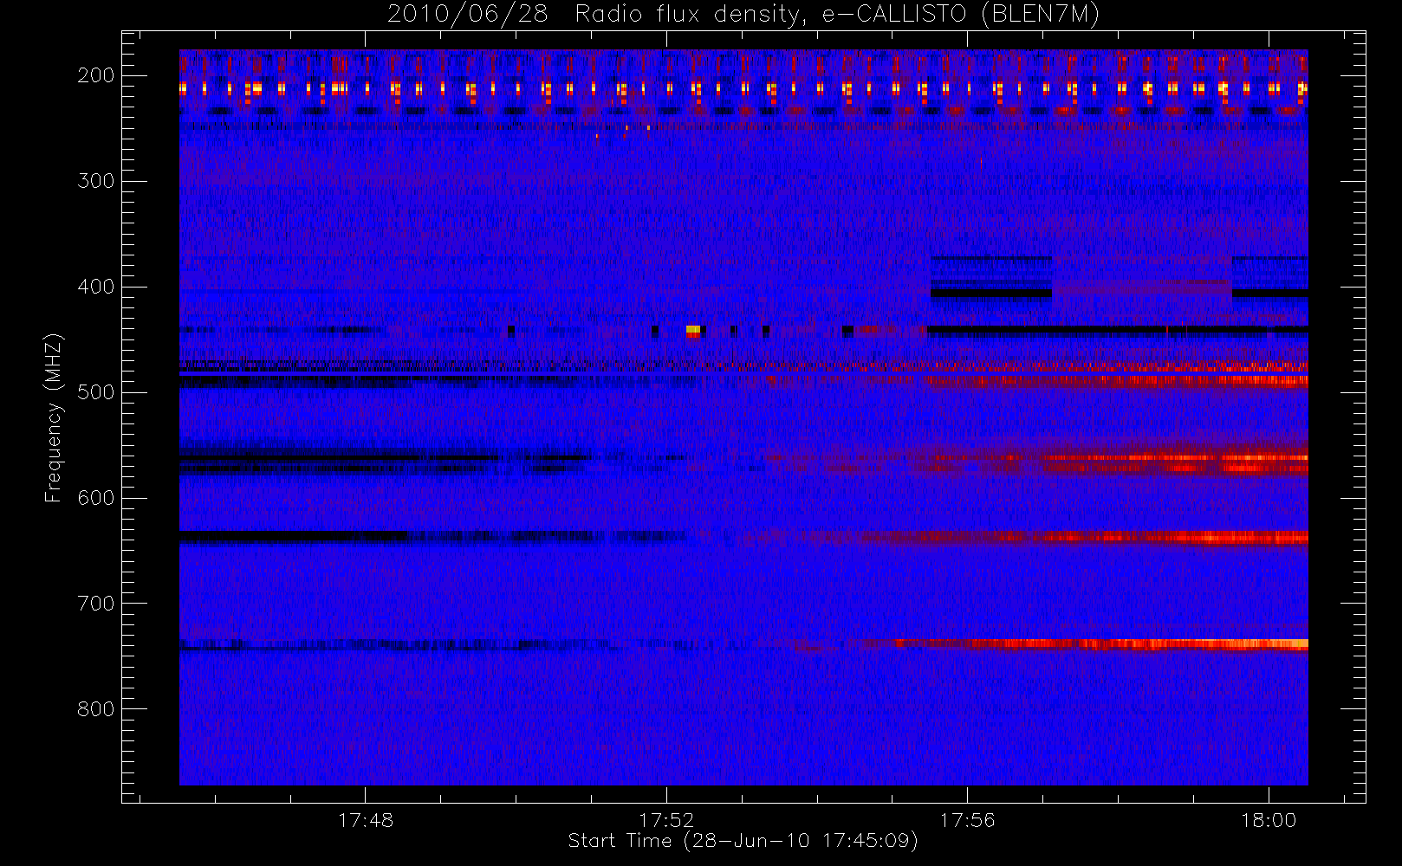Image resolution: width=1402 pixels, height=866 pixels.
Task: Click the 'Frequency (MHz)' y-axis title
Action: [x=54, y=417]
